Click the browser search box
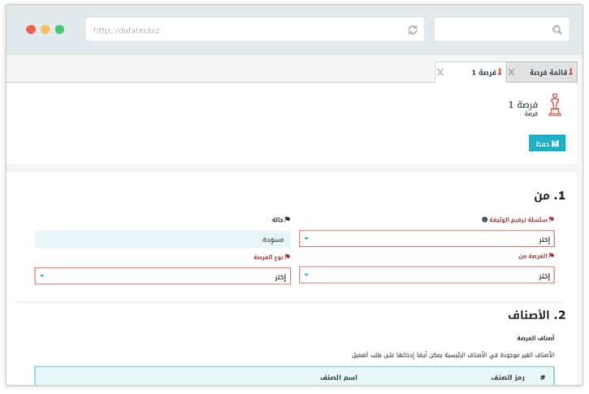The width and height of the screenshot is (589, 394). click(x=502, y=30)
